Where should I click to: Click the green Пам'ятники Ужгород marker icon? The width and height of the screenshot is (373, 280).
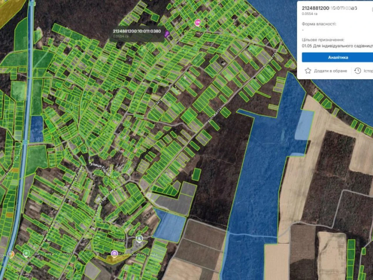click(26, 253)
